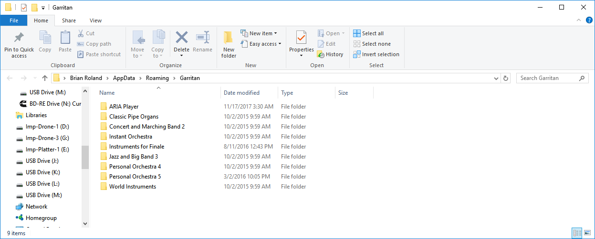595x239 pixels.
Task: Refresh the Garritan folder view
Action: click(x=506, y=78)
